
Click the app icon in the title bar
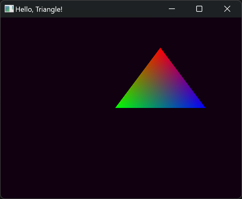click(x=9, y=9)
